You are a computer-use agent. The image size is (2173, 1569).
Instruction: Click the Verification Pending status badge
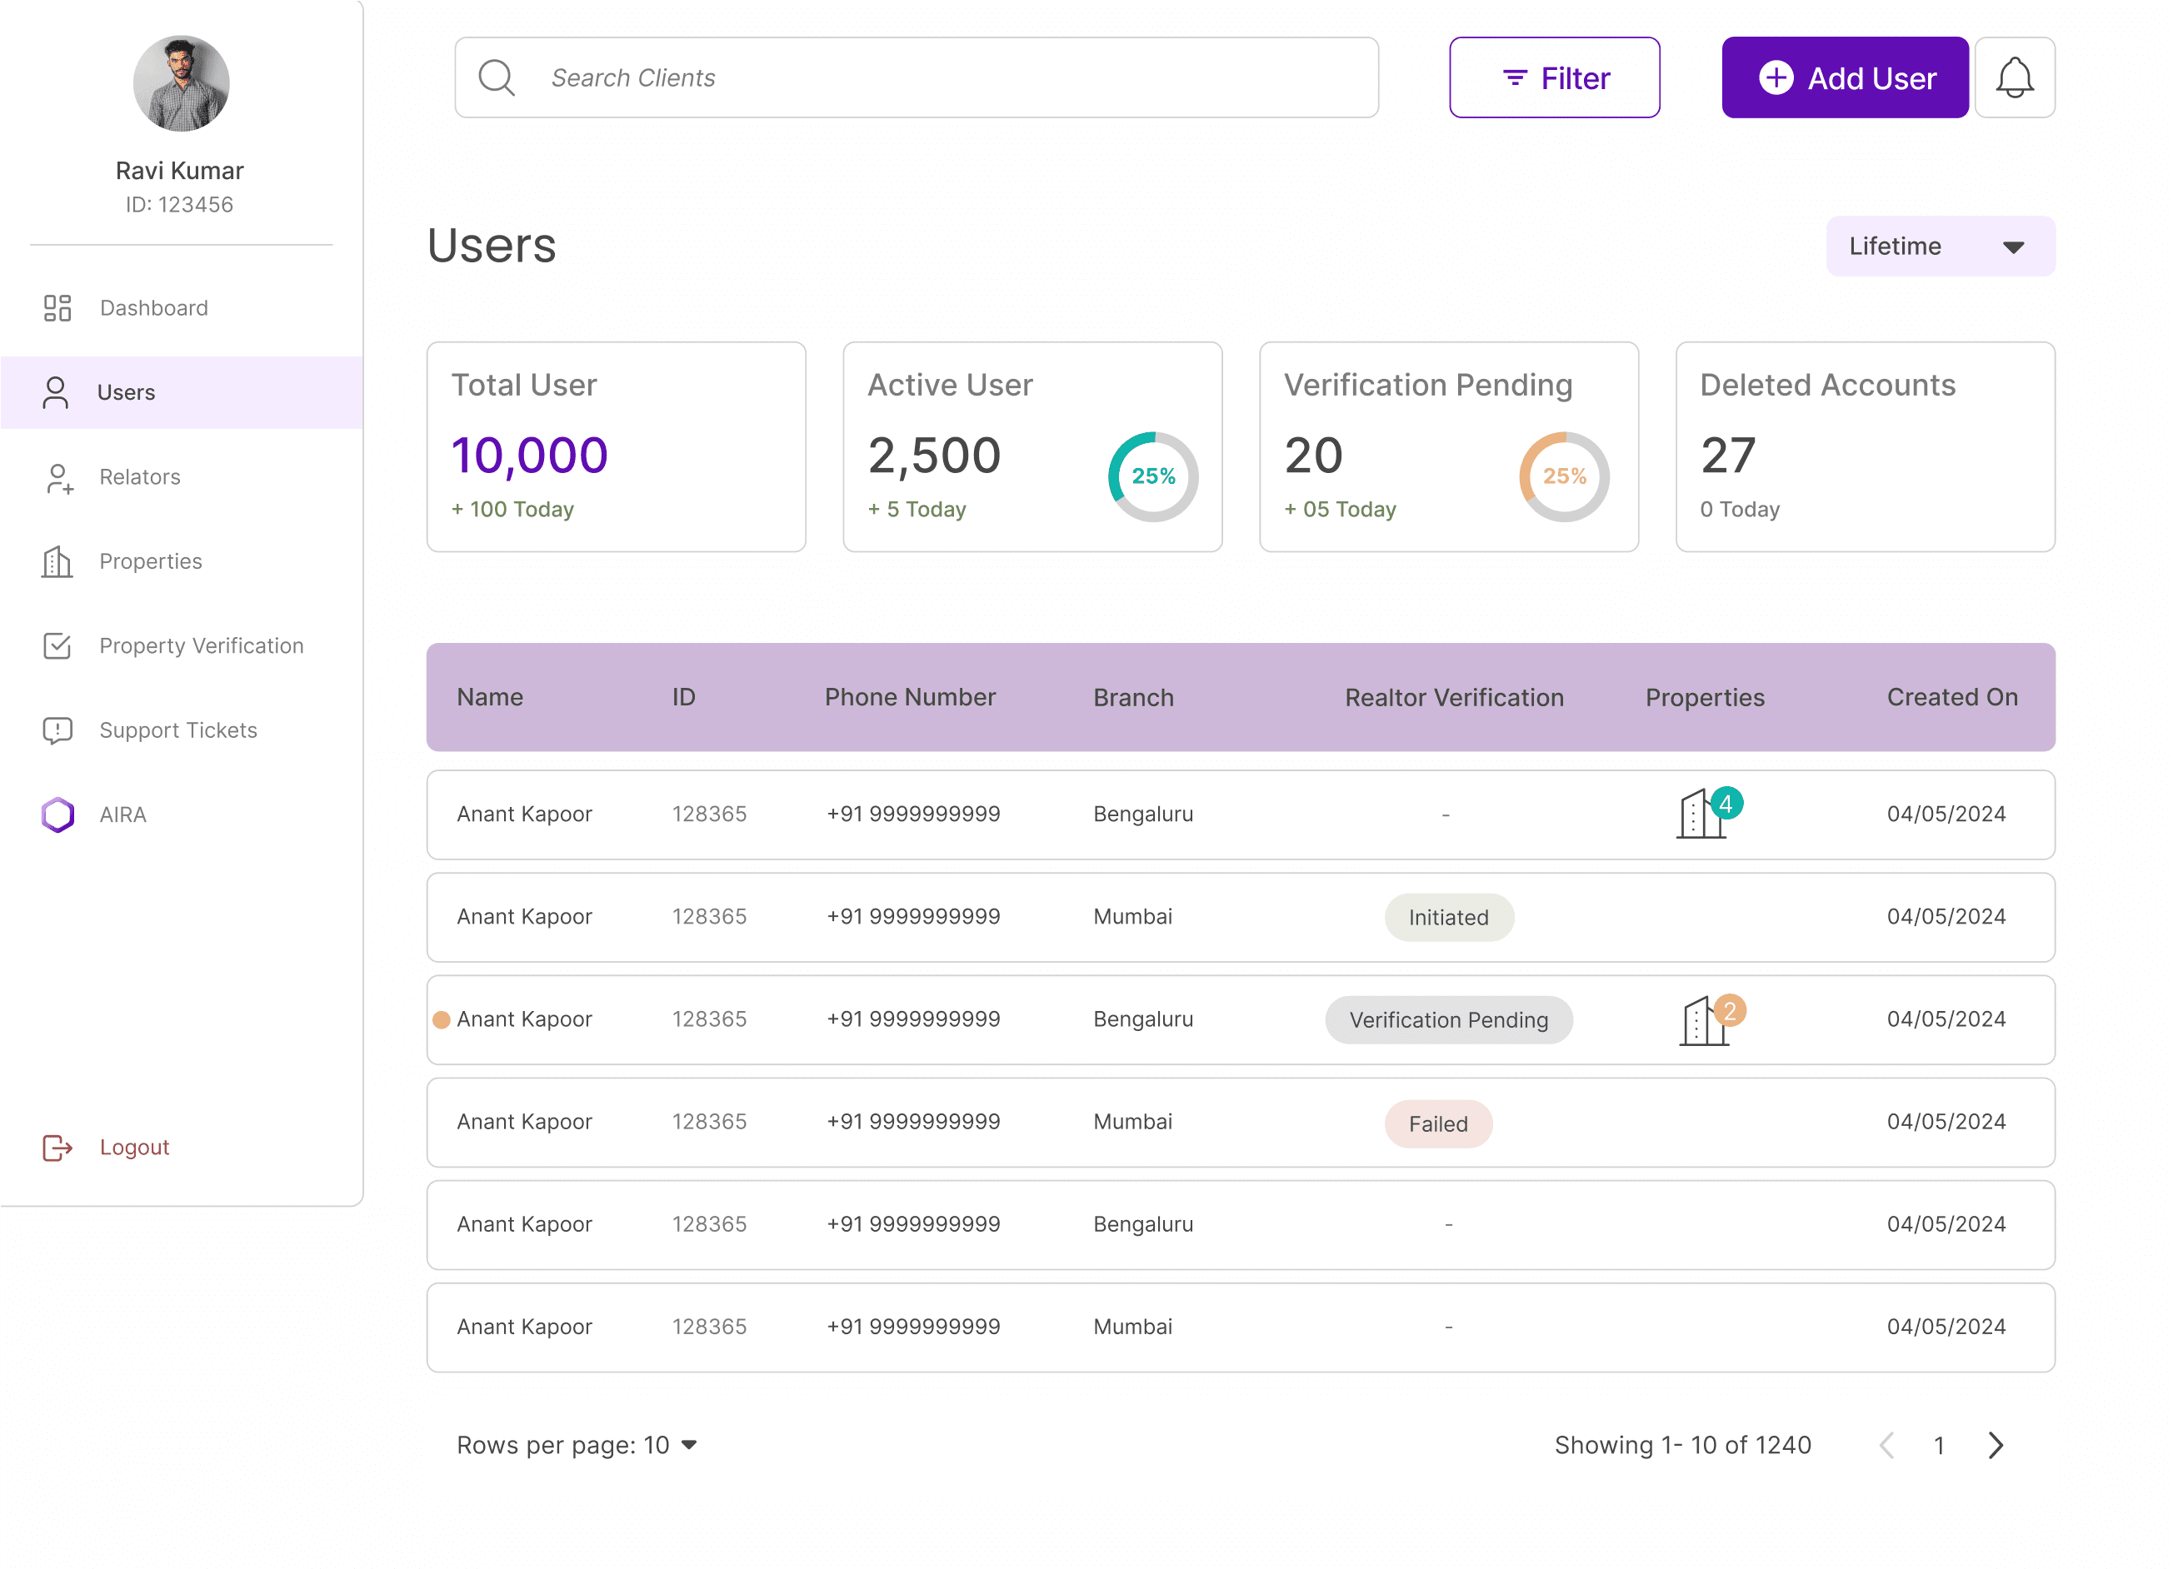pos(1448,1019)
